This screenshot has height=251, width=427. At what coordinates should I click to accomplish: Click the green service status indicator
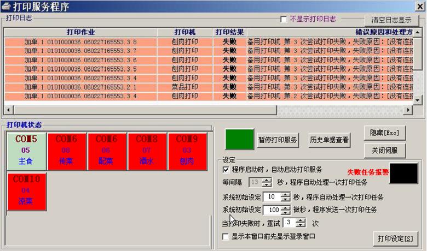(239, 140)
